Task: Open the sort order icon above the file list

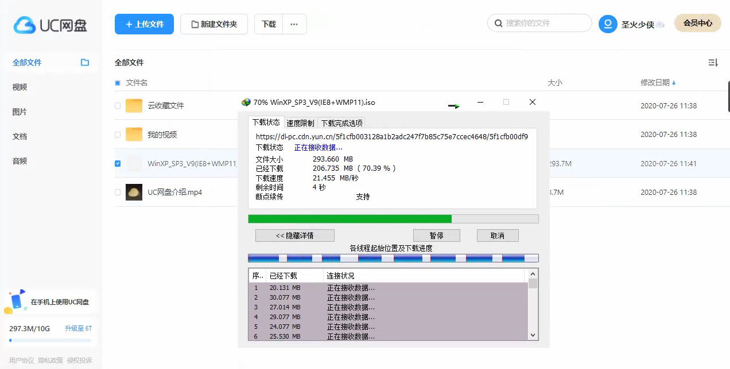Action: [713, 62]
